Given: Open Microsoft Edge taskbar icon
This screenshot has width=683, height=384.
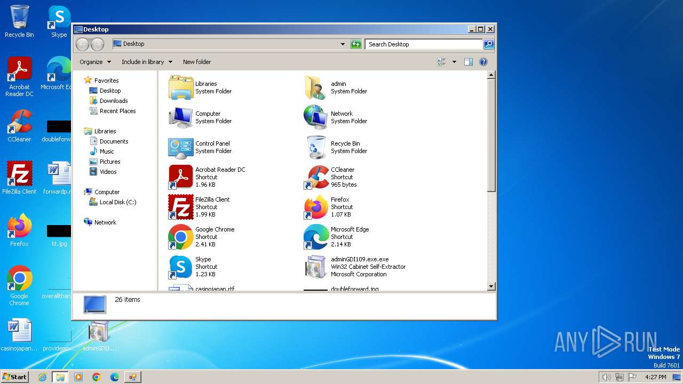Looking at the screenshot, I should point(115,377).
